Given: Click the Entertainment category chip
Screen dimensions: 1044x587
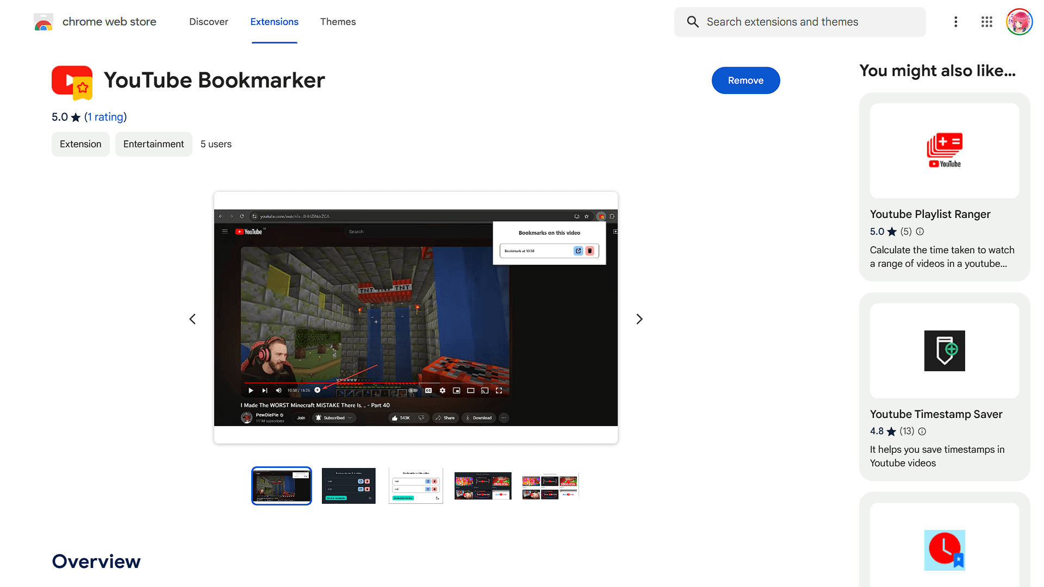Looking at the screenshot, I should 153,144.
